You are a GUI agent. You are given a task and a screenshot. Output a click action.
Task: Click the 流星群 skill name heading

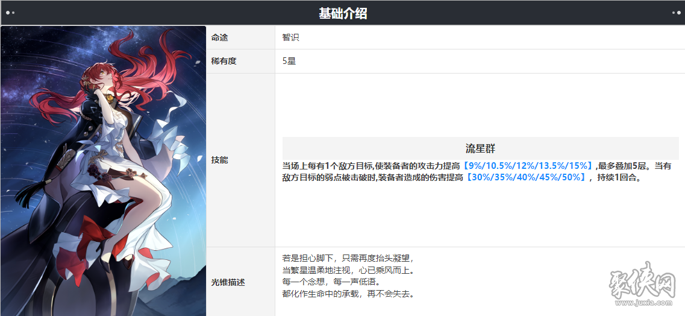480,148
